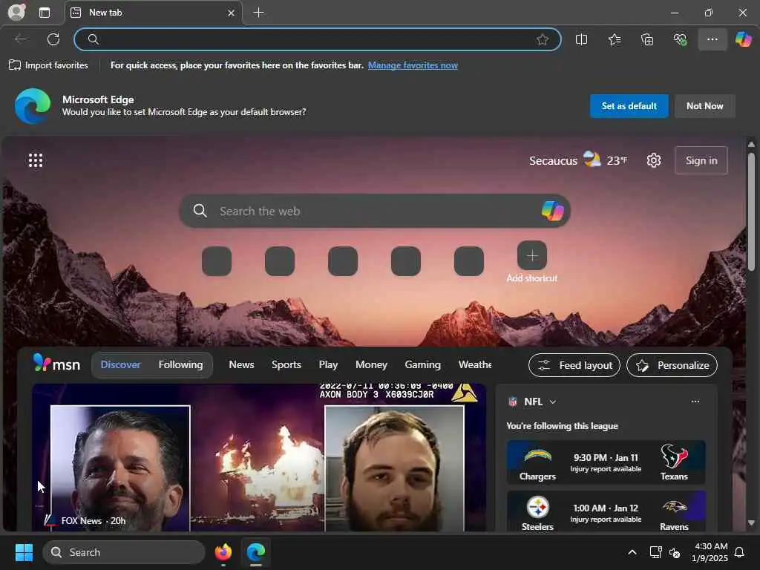Show hidden tray icons chevron

tap(632, 552)
